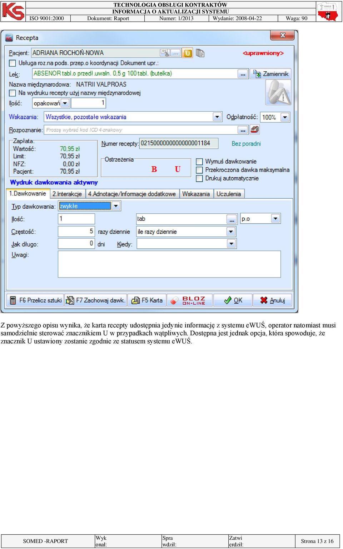Click the package quantity field showing 1
The image size is (343, 549).
click(88, 103)
